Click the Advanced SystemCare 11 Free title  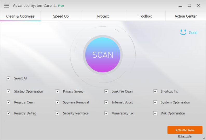click(x=38, y=5)
